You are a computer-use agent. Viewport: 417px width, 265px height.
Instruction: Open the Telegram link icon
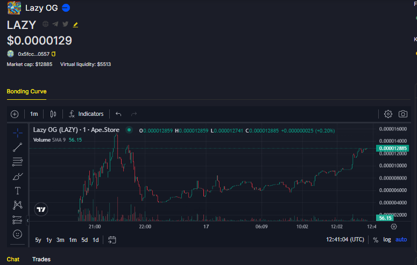coord(55,24)
